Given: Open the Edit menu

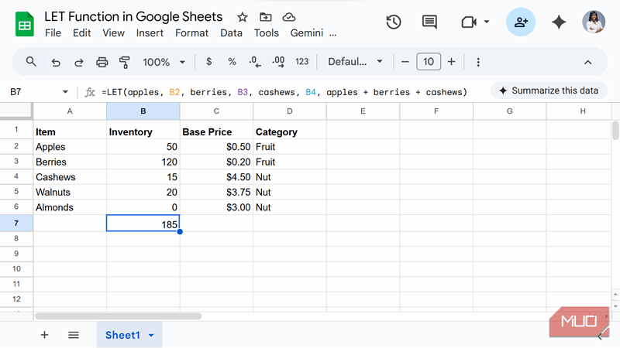Looking at the screenshot, I should pyautogui.click(x=82, y=33).
